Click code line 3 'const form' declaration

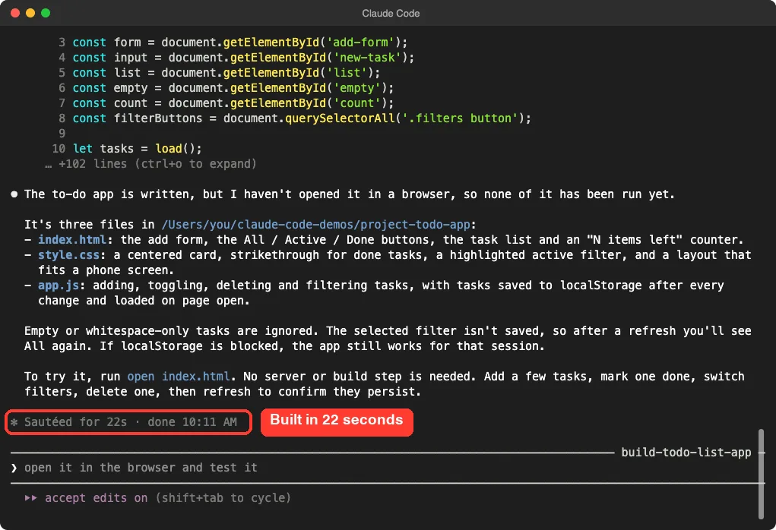[x=240, y=43]
